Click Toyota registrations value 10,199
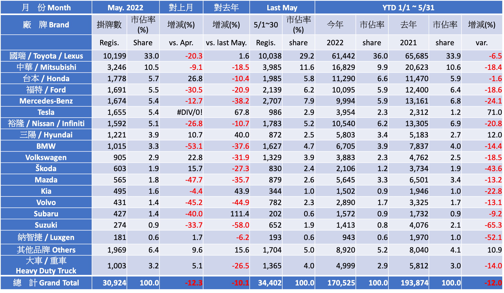 [109, 56]
